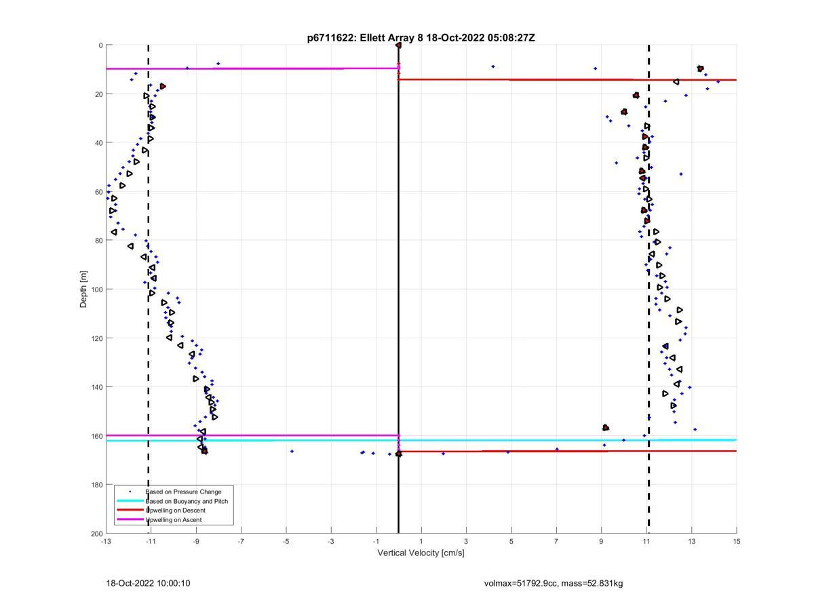Click depth axis tick label '80'
Viewport: 814px width, 600px height.
pyautogui.click(x=98, y=241)
